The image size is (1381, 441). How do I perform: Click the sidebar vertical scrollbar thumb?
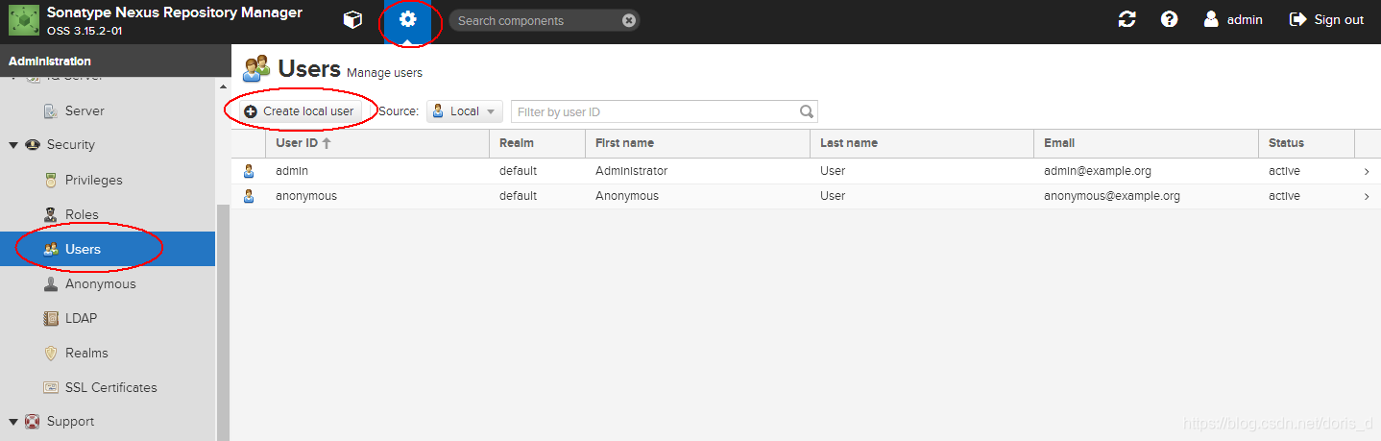tap(223, 323)
